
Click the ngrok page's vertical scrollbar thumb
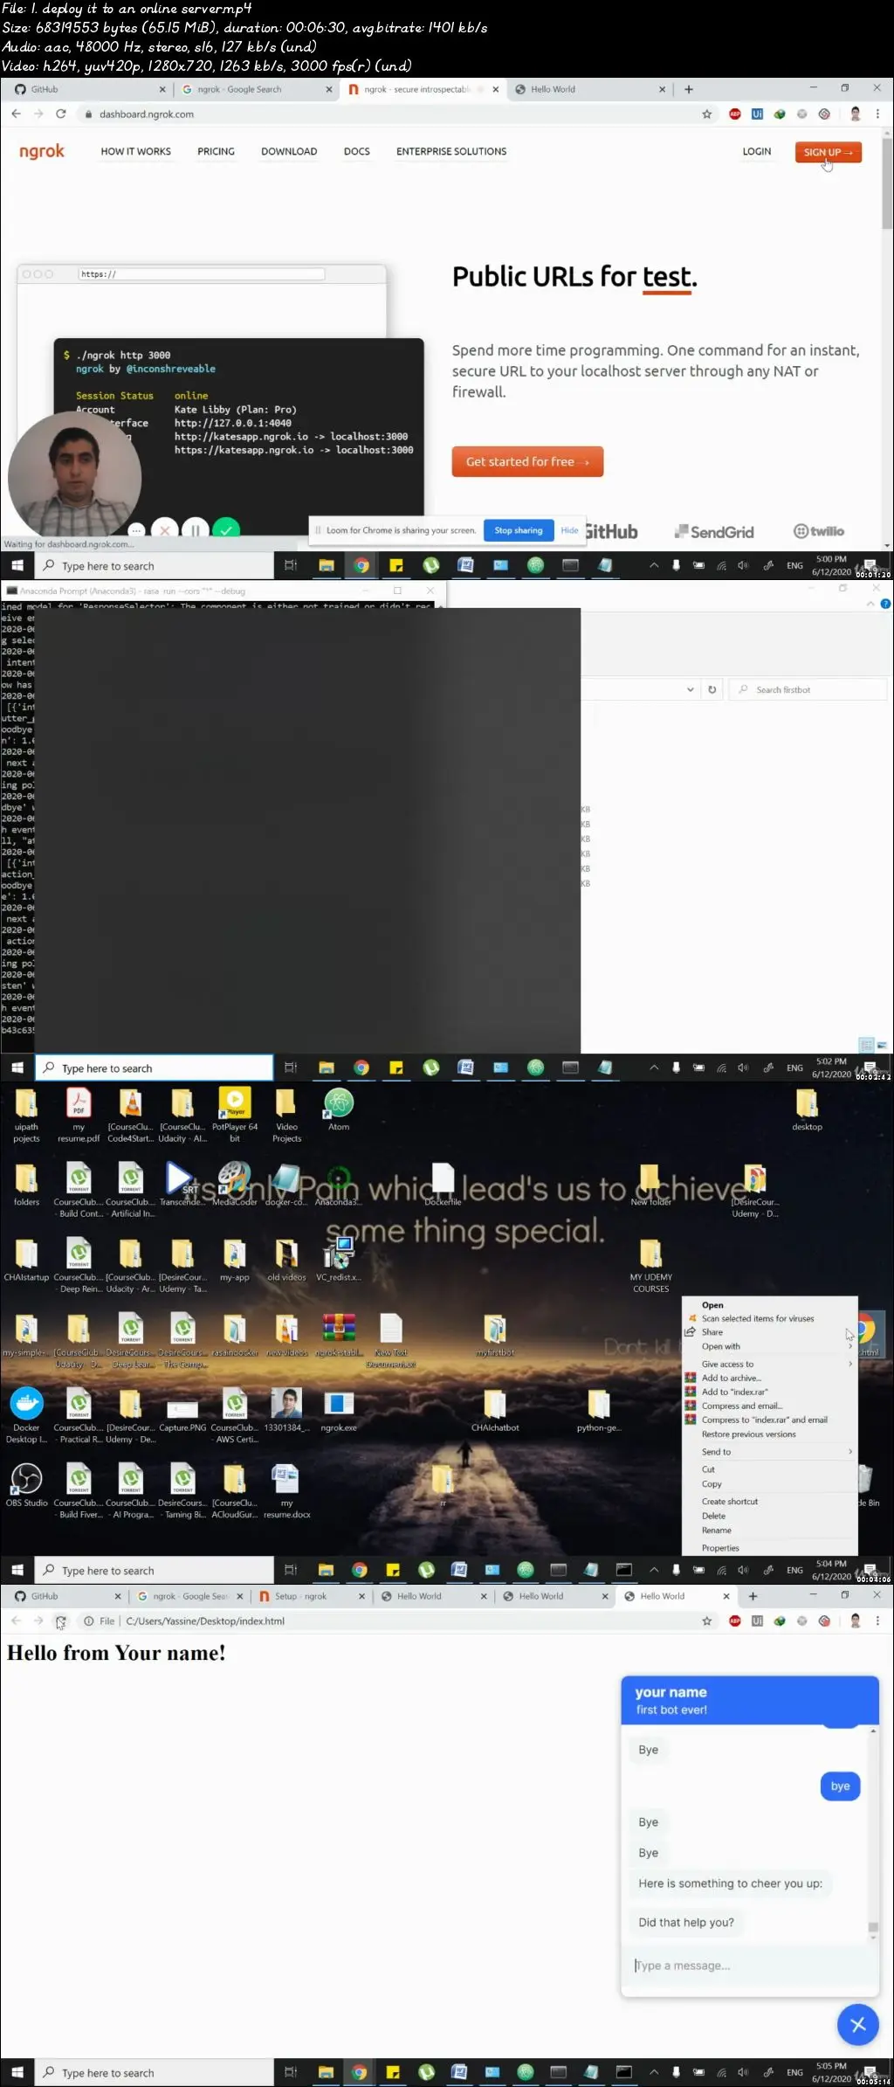click(887, 183)
